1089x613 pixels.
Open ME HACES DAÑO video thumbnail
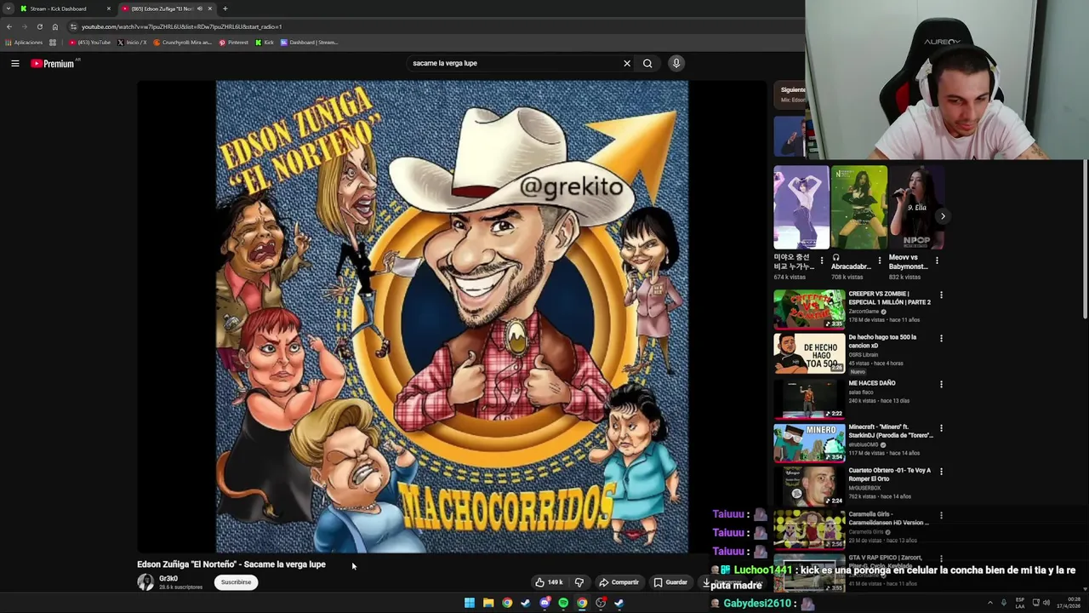[x=809, y=398]
